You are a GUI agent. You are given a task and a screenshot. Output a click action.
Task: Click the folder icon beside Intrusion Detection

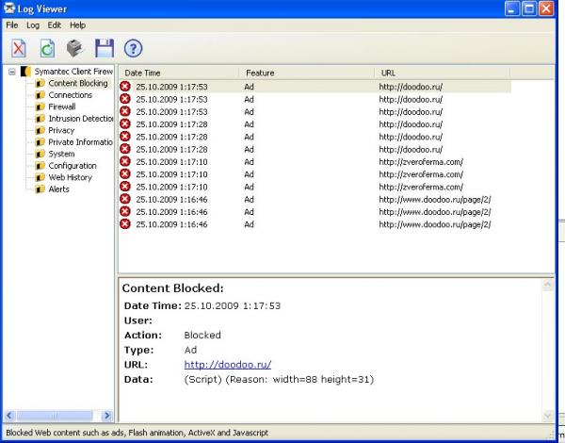click(40, 119)
